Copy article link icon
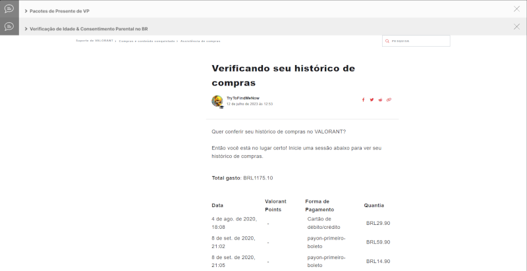The image size is (527, 271). click(389, 100)
